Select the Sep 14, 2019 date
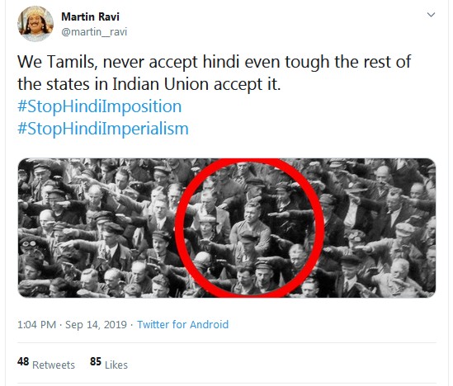The height and width of the screenshot is (386, 453). click(96, 324)
